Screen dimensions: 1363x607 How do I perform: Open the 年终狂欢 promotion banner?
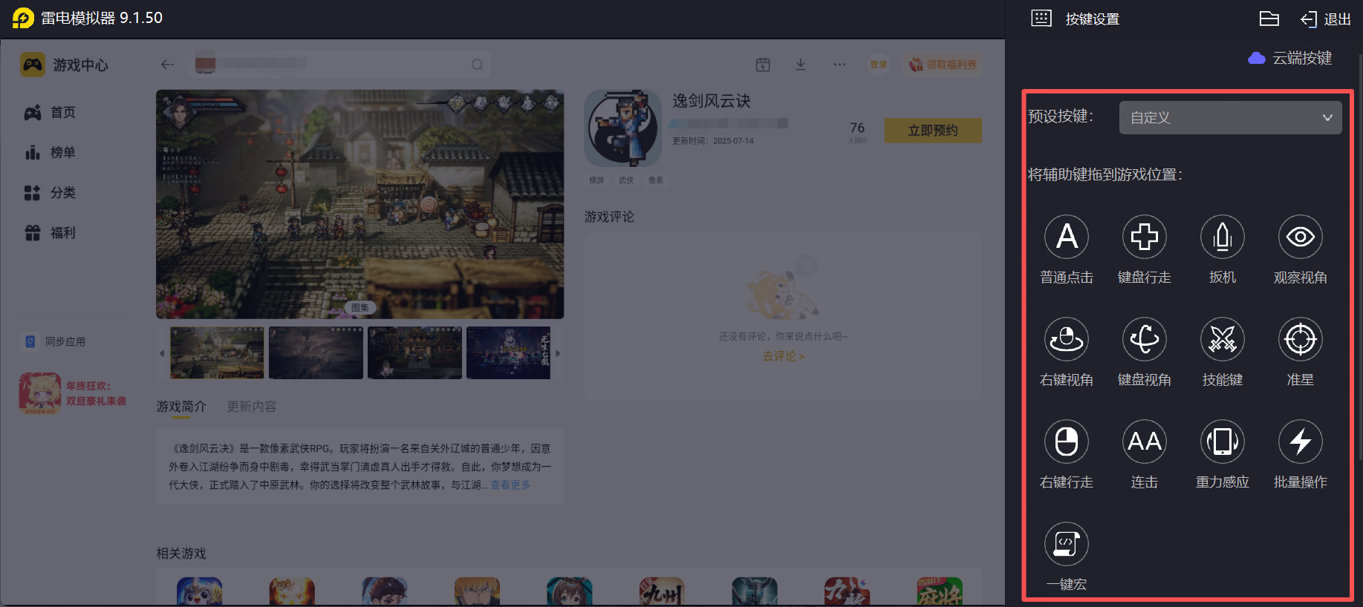click(73, 393)
